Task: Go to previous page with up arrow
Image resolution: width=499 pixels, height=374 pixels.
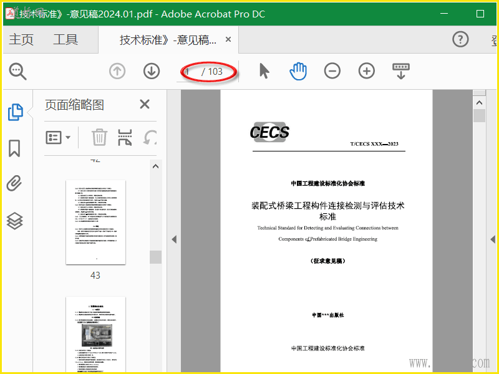Action: click(x=117, y=71)
